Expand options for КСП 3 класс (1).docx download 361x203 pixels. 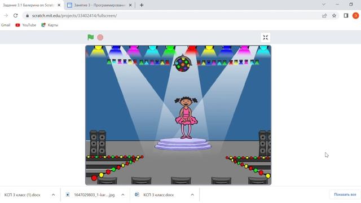[x=53, y=195]
